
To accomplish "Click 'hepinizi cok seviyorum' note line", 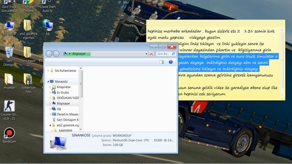I will point(202,94).
